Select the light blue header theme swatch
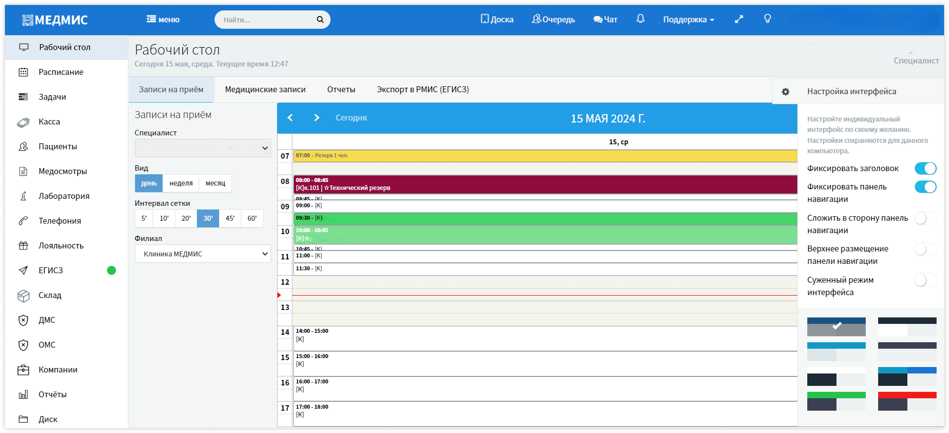This screenshot has width=949, height=433. pos(836,351)
